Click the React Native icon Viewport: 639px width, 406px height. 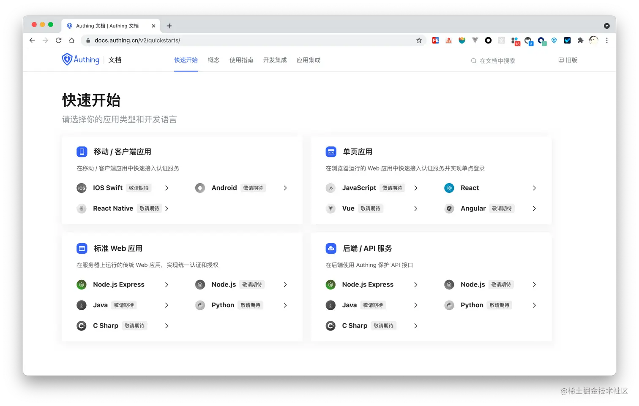pyautogui.click(x=82, y=208)
